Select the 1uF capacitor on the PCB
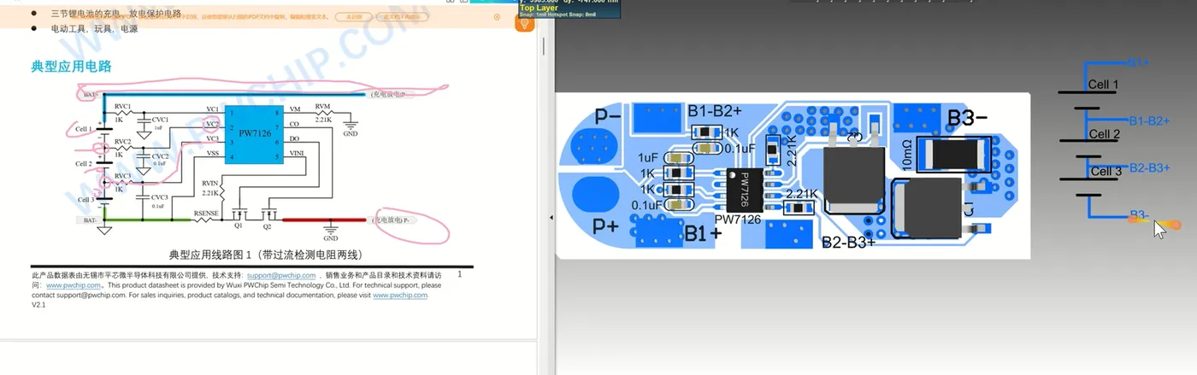The height and width of the screenshot is (375, 1197). point(679,157)
